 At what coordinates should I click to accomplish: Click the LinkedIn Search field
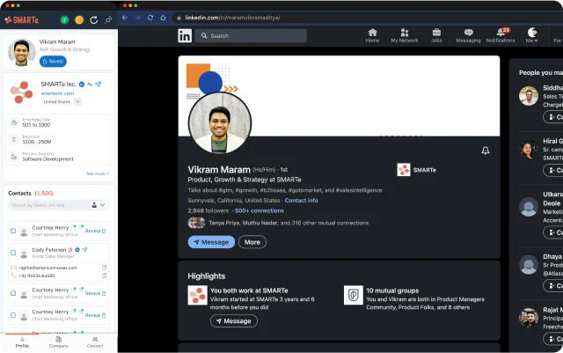pyautogui.click(x=251, y=35)
